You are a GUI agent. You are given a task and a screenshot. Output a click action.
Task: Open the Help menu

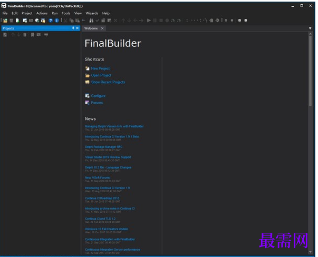pos(106,13)
